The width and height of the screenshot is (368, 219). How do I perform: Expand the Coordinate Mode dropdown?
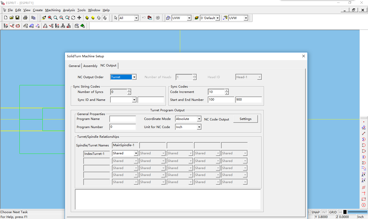(199, 119)
